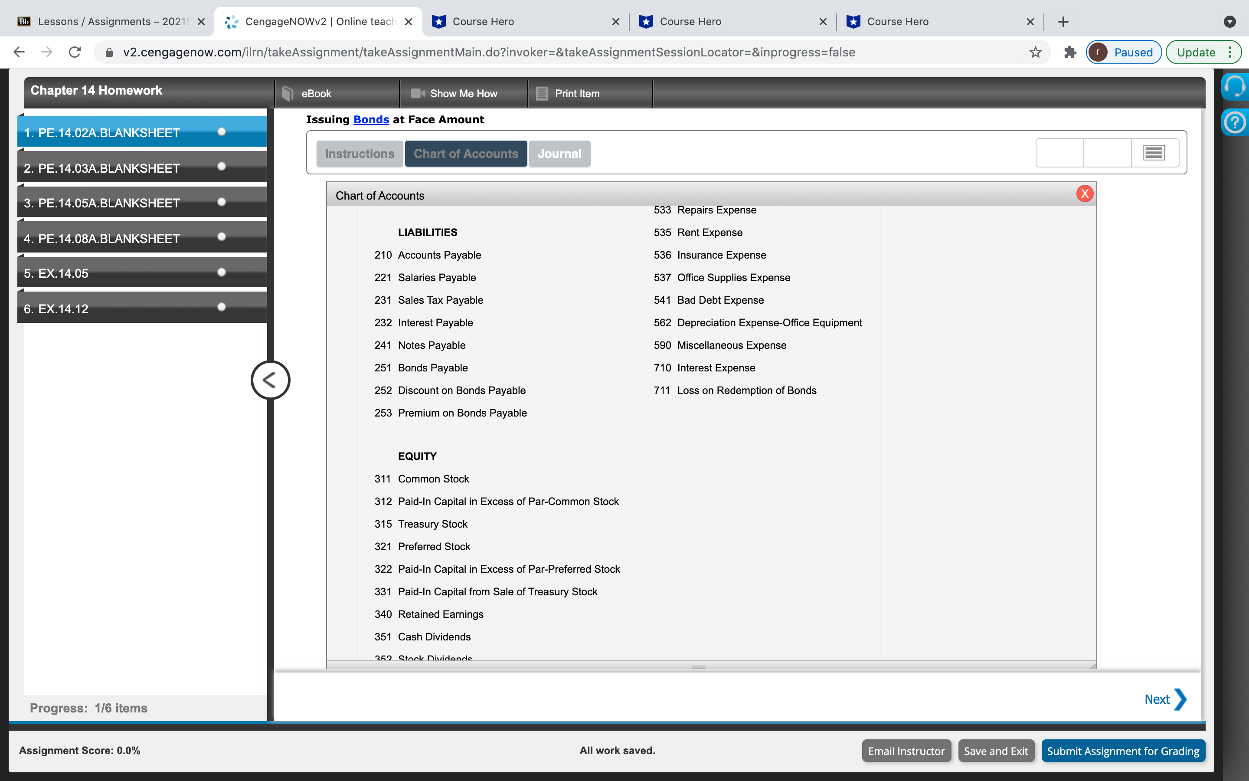Open the tab search dropdown arrow
The height and width of the screenshot is (781, 1249).
[x=1229, y=22]
